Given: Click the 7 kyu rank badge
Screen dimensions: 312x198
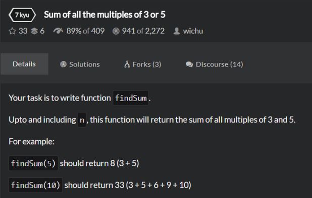Looking at the screenshot, I should [22, 15].
